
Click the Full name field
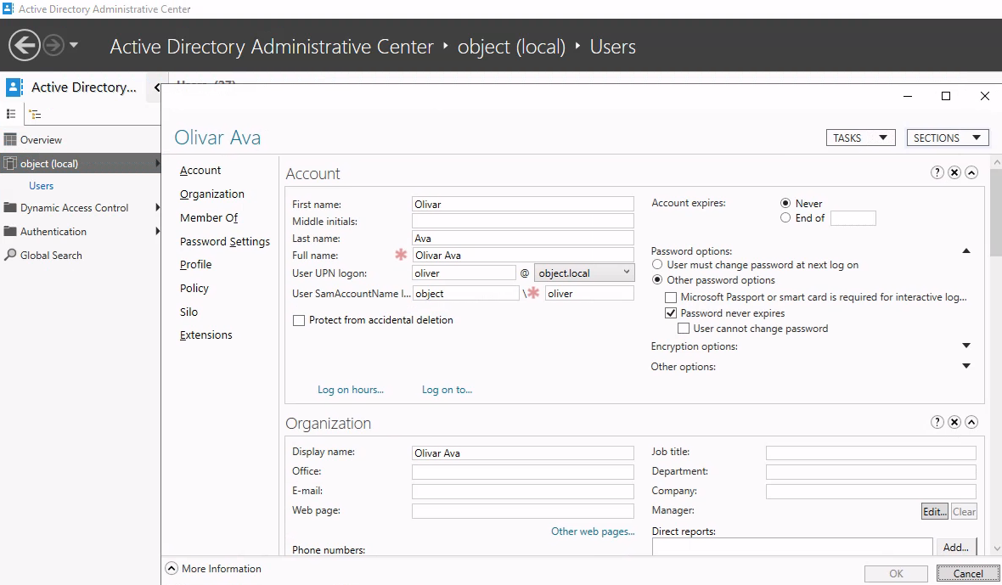click(x=523, y=256)
